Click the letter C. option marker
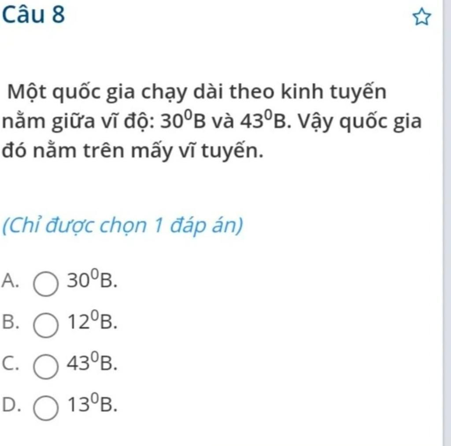 [11, 363]
